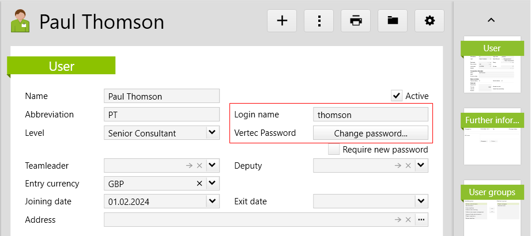
Task: Uncheck the Active checkbox
Action: click(x=397, y=96)
